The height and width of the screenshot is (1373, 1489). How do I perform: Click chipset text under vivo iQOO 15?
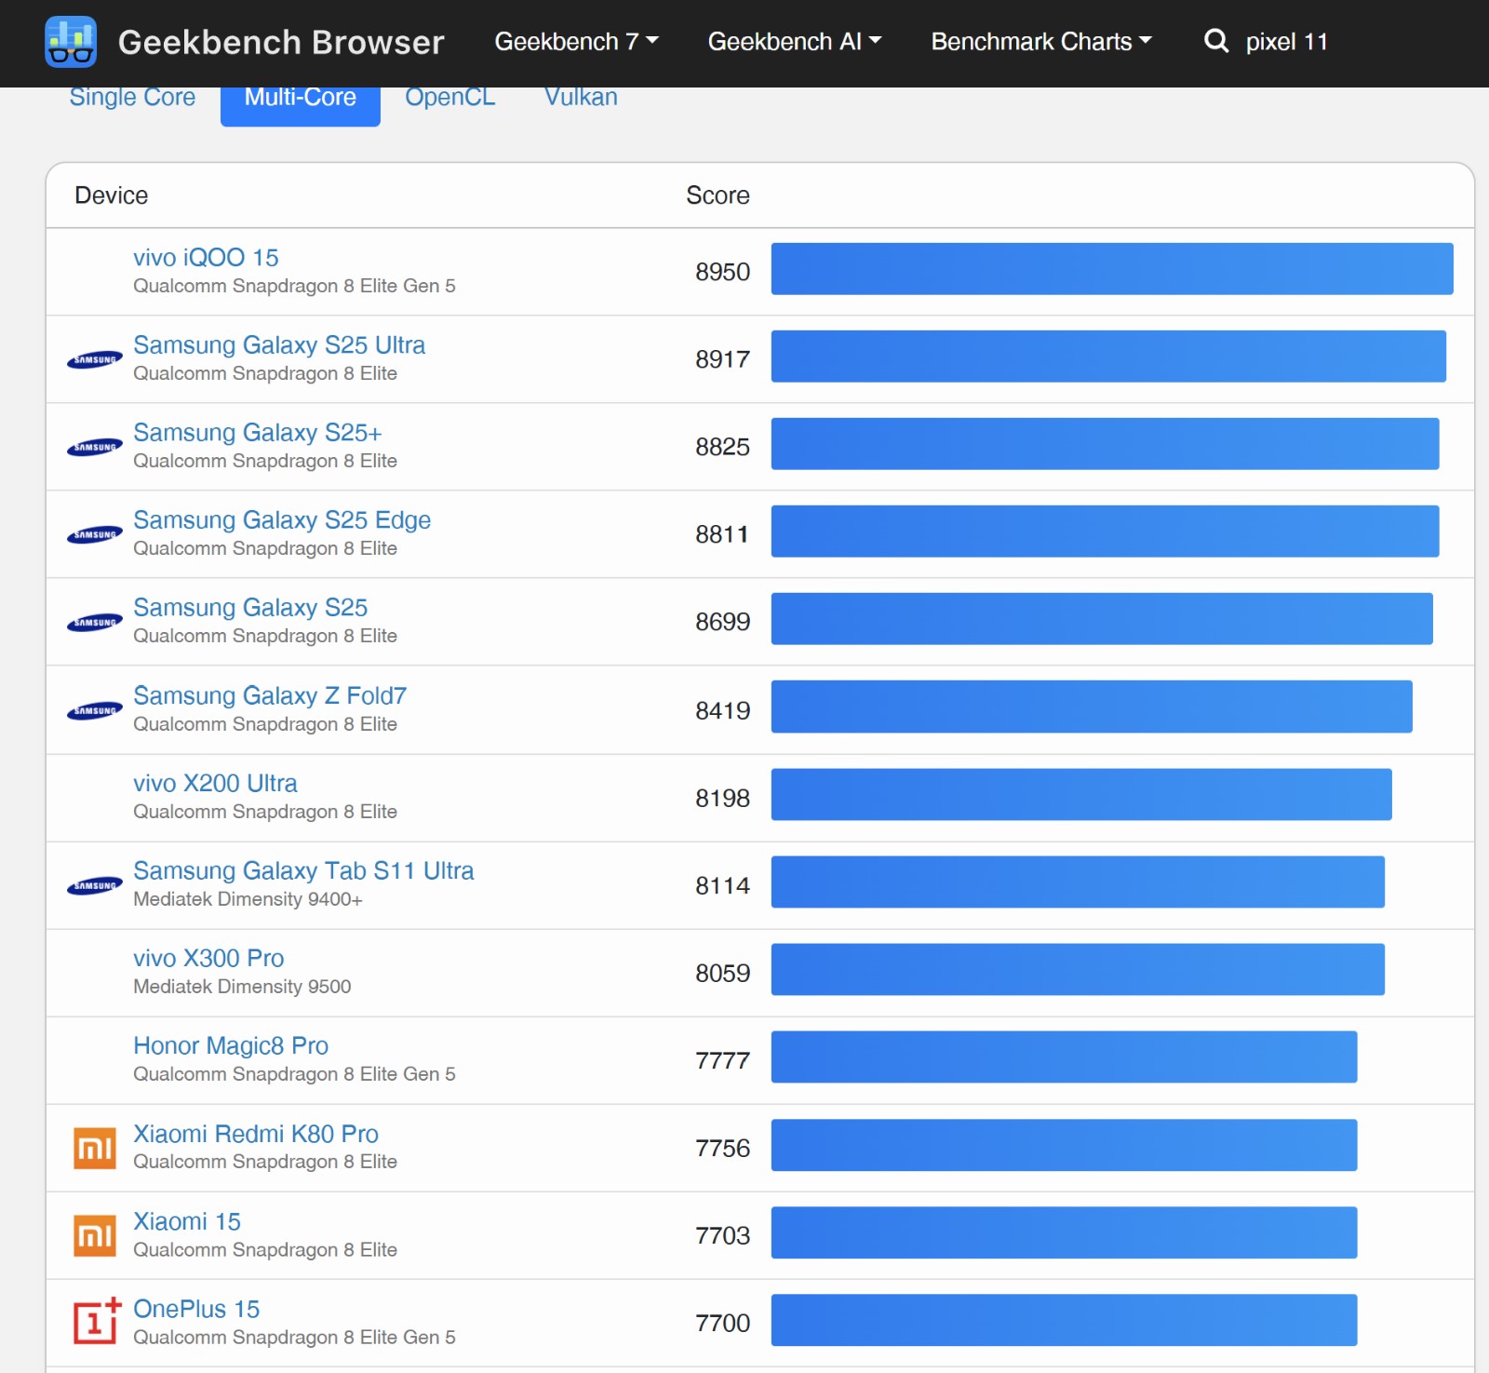pyautogui.click(x=294, y=286)
